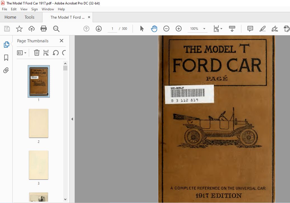Screen dimensions: 290x203
Task: Open the Bookmarks pane icon
Action: (x=6, y=58)
